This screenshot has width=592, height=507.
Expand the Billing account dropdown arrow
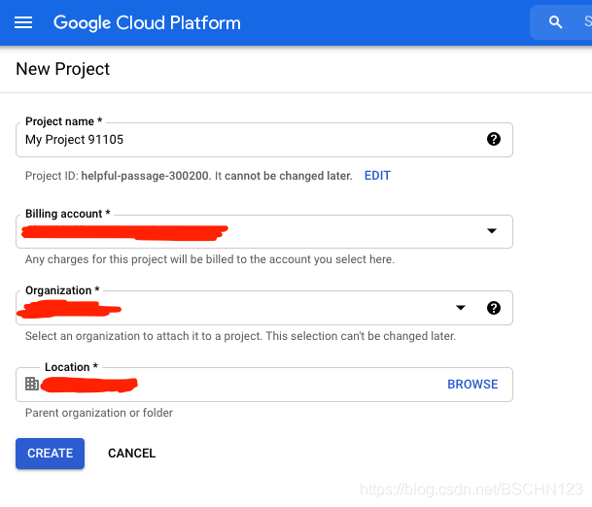pyautogui.click(x=491, y=231)
